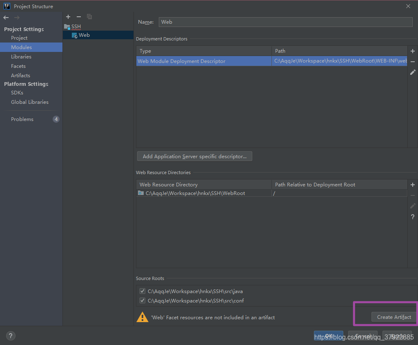Viewport: 418px width, 345px height.
Task: Select the Web Module Deployment Descriptor row
Action: tap(271, 61)
